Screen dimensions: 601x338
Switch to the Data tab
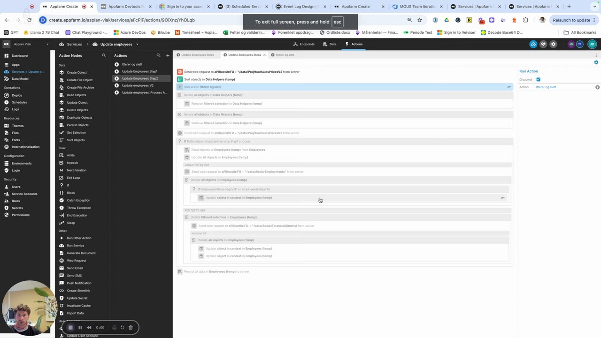click(x=330, y=44)
